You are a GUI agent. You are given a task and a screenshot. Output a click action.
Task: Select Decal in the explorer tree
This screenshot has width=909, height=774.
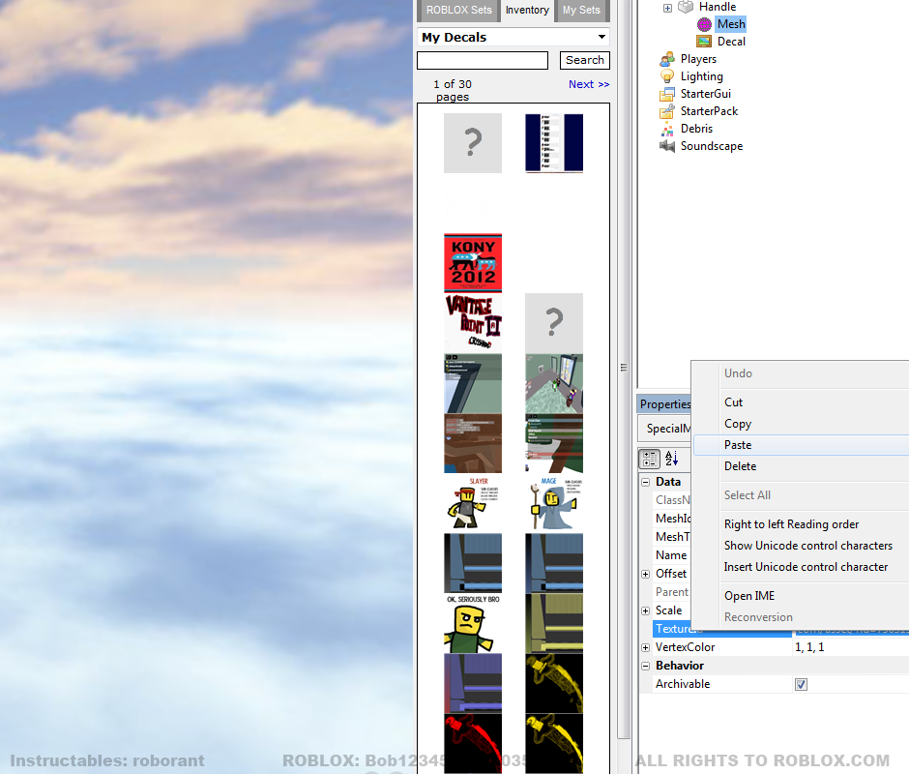[x=731, y=42]
